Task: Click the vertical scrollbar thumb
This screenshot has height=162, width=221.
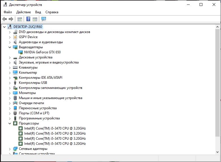Action: coord(217,83)
